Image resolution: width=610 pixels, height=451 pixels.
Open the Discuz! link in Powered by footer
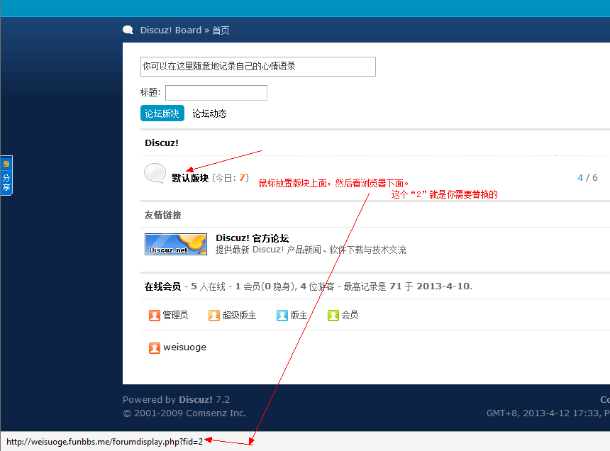[x=196, y=399]
